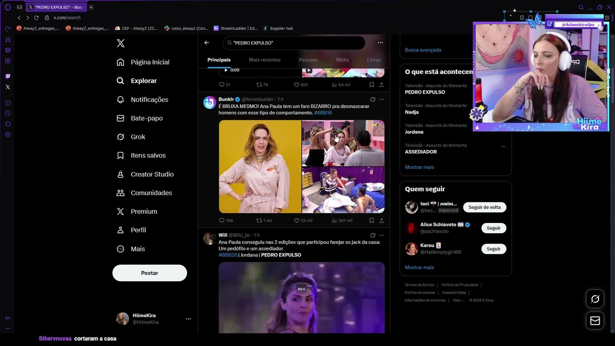Screen dimensions: 615x346
Task: Open Supplier hub bookmark
Action: point(278,28)
